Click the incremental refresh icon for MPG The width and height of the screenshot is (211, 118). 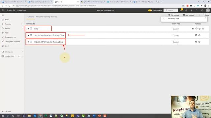click(203, 29)
